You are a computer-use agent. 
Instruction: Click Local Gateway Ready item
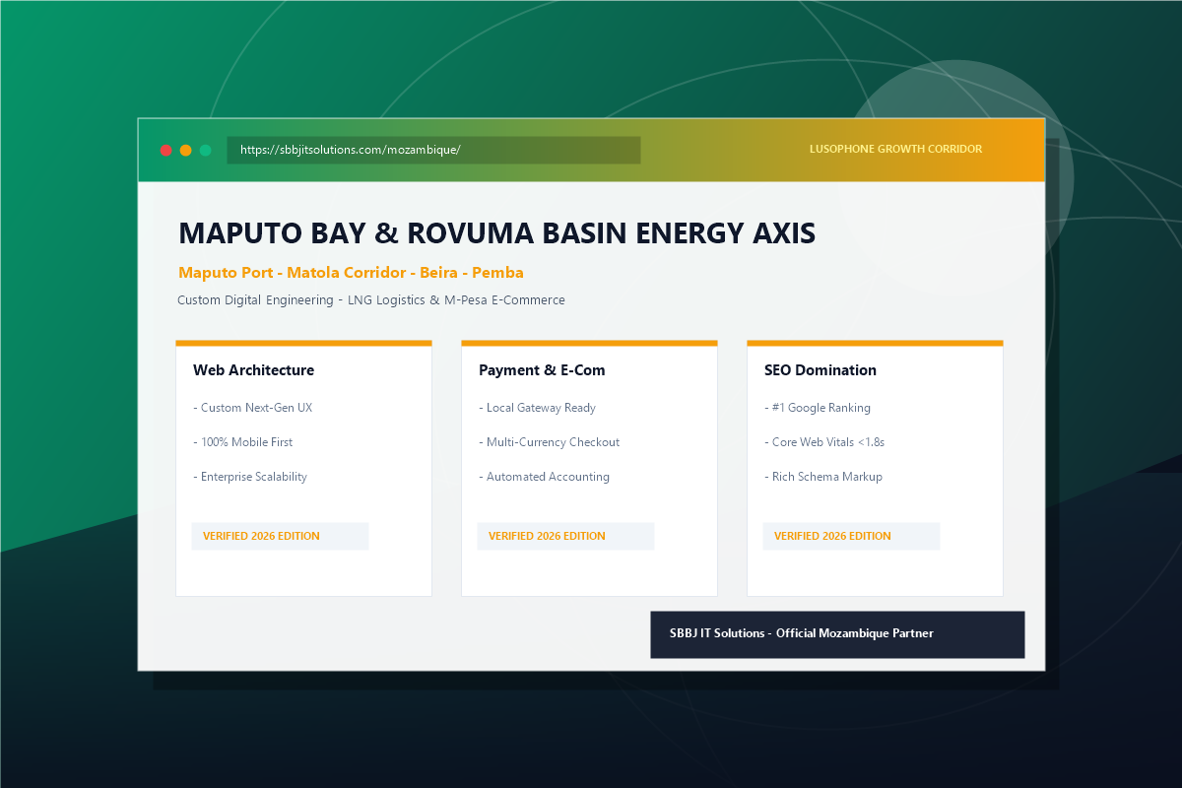[537, 408]
